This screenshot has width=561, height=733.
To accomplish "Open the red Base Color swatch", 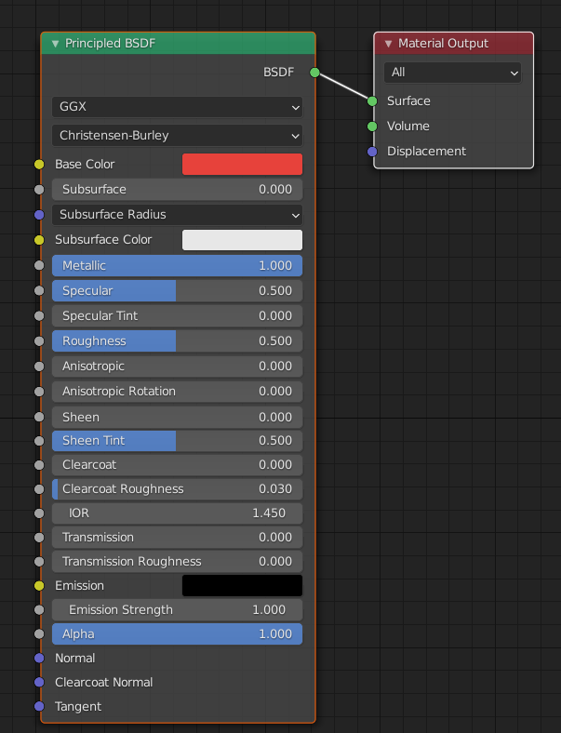I will (x=242, y=165).
